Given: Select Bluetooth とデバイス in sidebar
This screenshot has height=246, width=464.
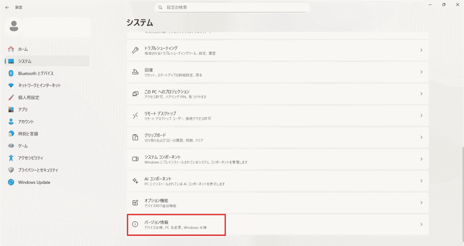Looking at the screenshot, I should click(x=47, y=73).
